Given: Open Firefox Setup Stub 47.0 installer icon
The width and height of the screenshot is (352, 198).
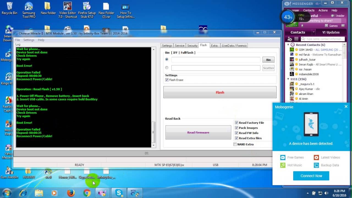Looking at the screenshot, I should 87,10.
